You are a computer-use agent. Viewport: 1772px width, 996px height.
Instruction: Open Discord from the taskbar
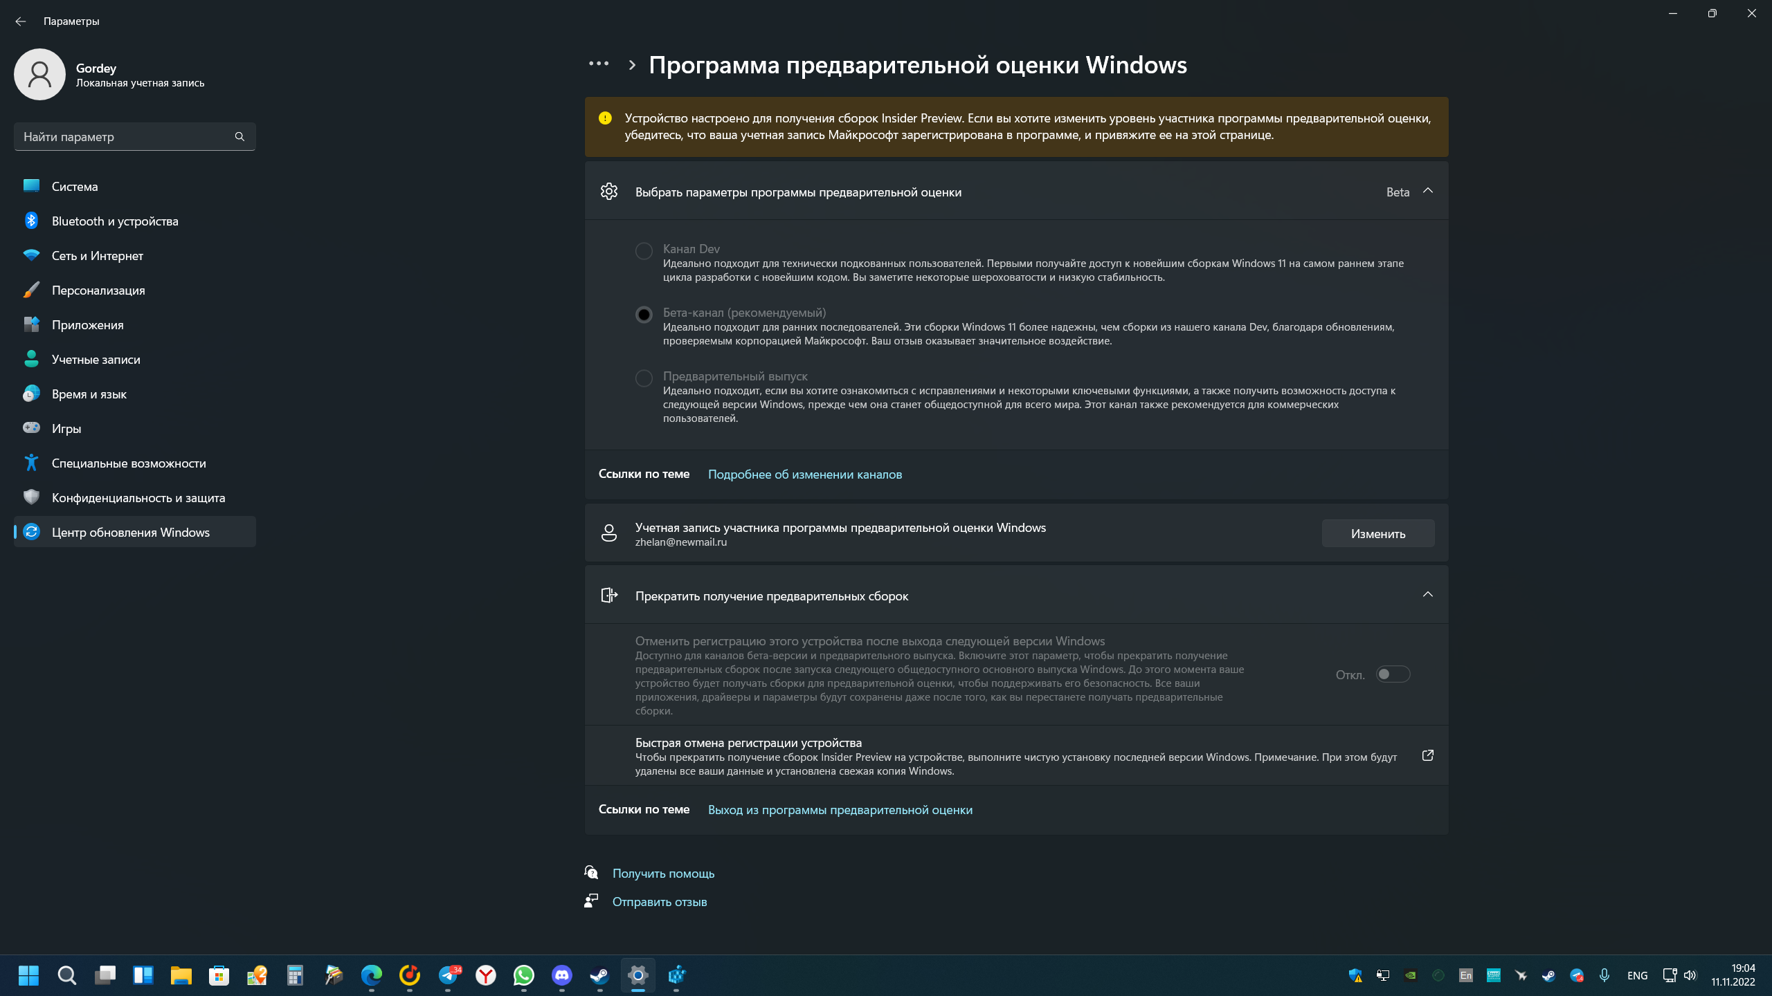[x=561, y=975]
